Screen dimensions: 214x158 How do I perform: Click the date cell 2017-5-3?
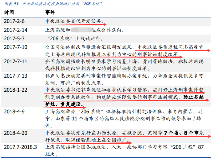coord(14,39)
